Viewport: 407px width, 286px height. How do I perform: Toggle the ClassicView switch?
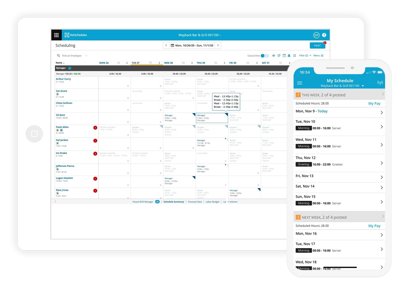[x=265, y=56]
